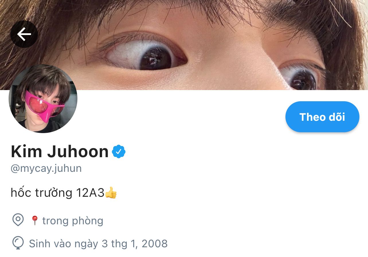Follow the account with Theo dõi

click(322, 117)
